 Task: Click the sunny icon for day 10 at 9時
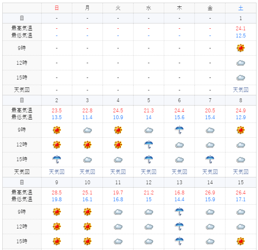pyautogui.click(x=87, y=212)
